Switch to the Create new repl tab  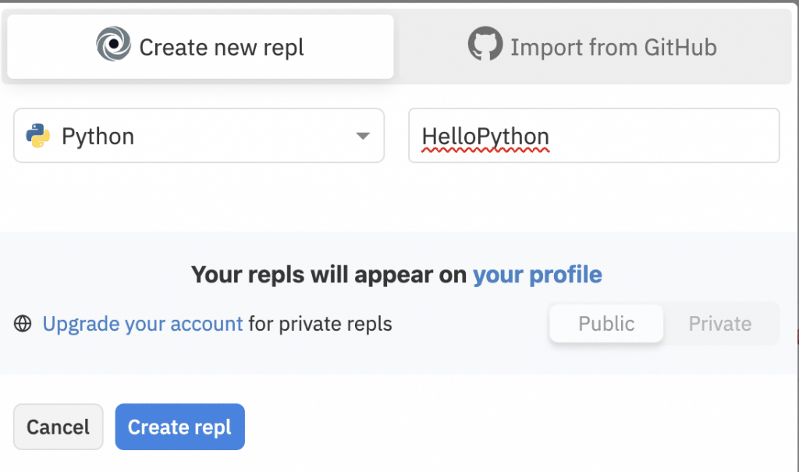pos(201,47)
